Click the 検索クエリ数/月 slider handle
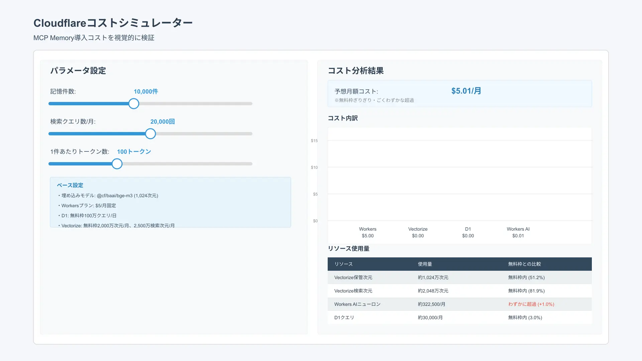This screenshot has width=642, height=361. 150,134
